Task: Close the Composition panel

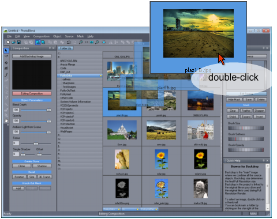Action: [x=54, y=48]
